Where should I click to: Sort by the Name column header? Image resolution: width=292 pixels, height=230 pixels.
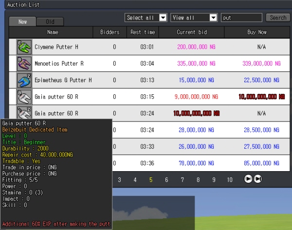pos(51,32)
